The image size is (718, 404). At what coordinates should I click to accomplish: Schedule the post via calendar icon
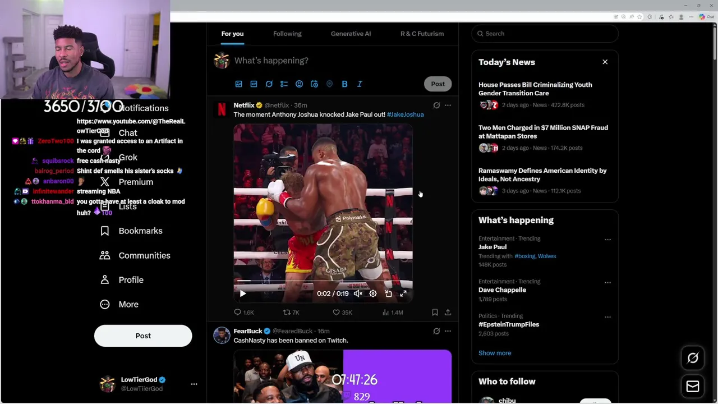click(x=314, y=84)
